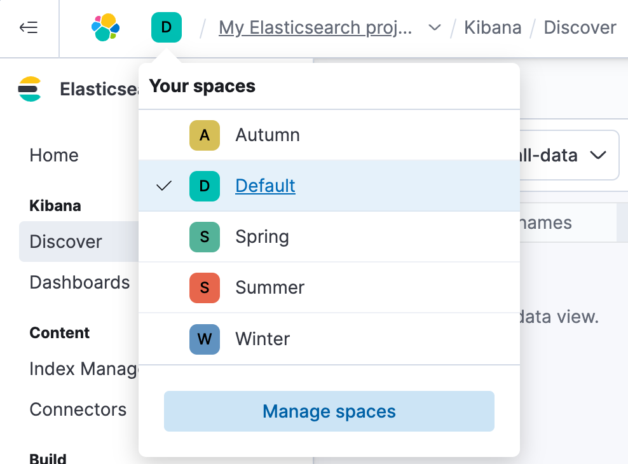Image resolution: width=628 pixels, height=464 pixels.
Task: Select Discover in the Kibana section
Action: 65,242
